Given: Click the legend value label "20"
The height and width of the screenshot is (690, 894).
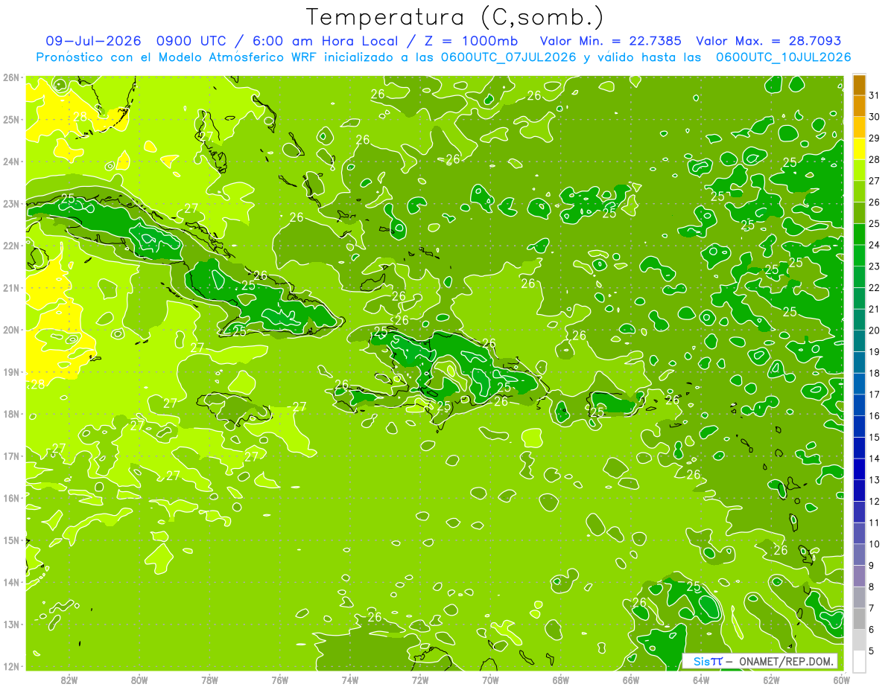Looking at the screenshot, I should pyautogui.click(x=875, y=330).
